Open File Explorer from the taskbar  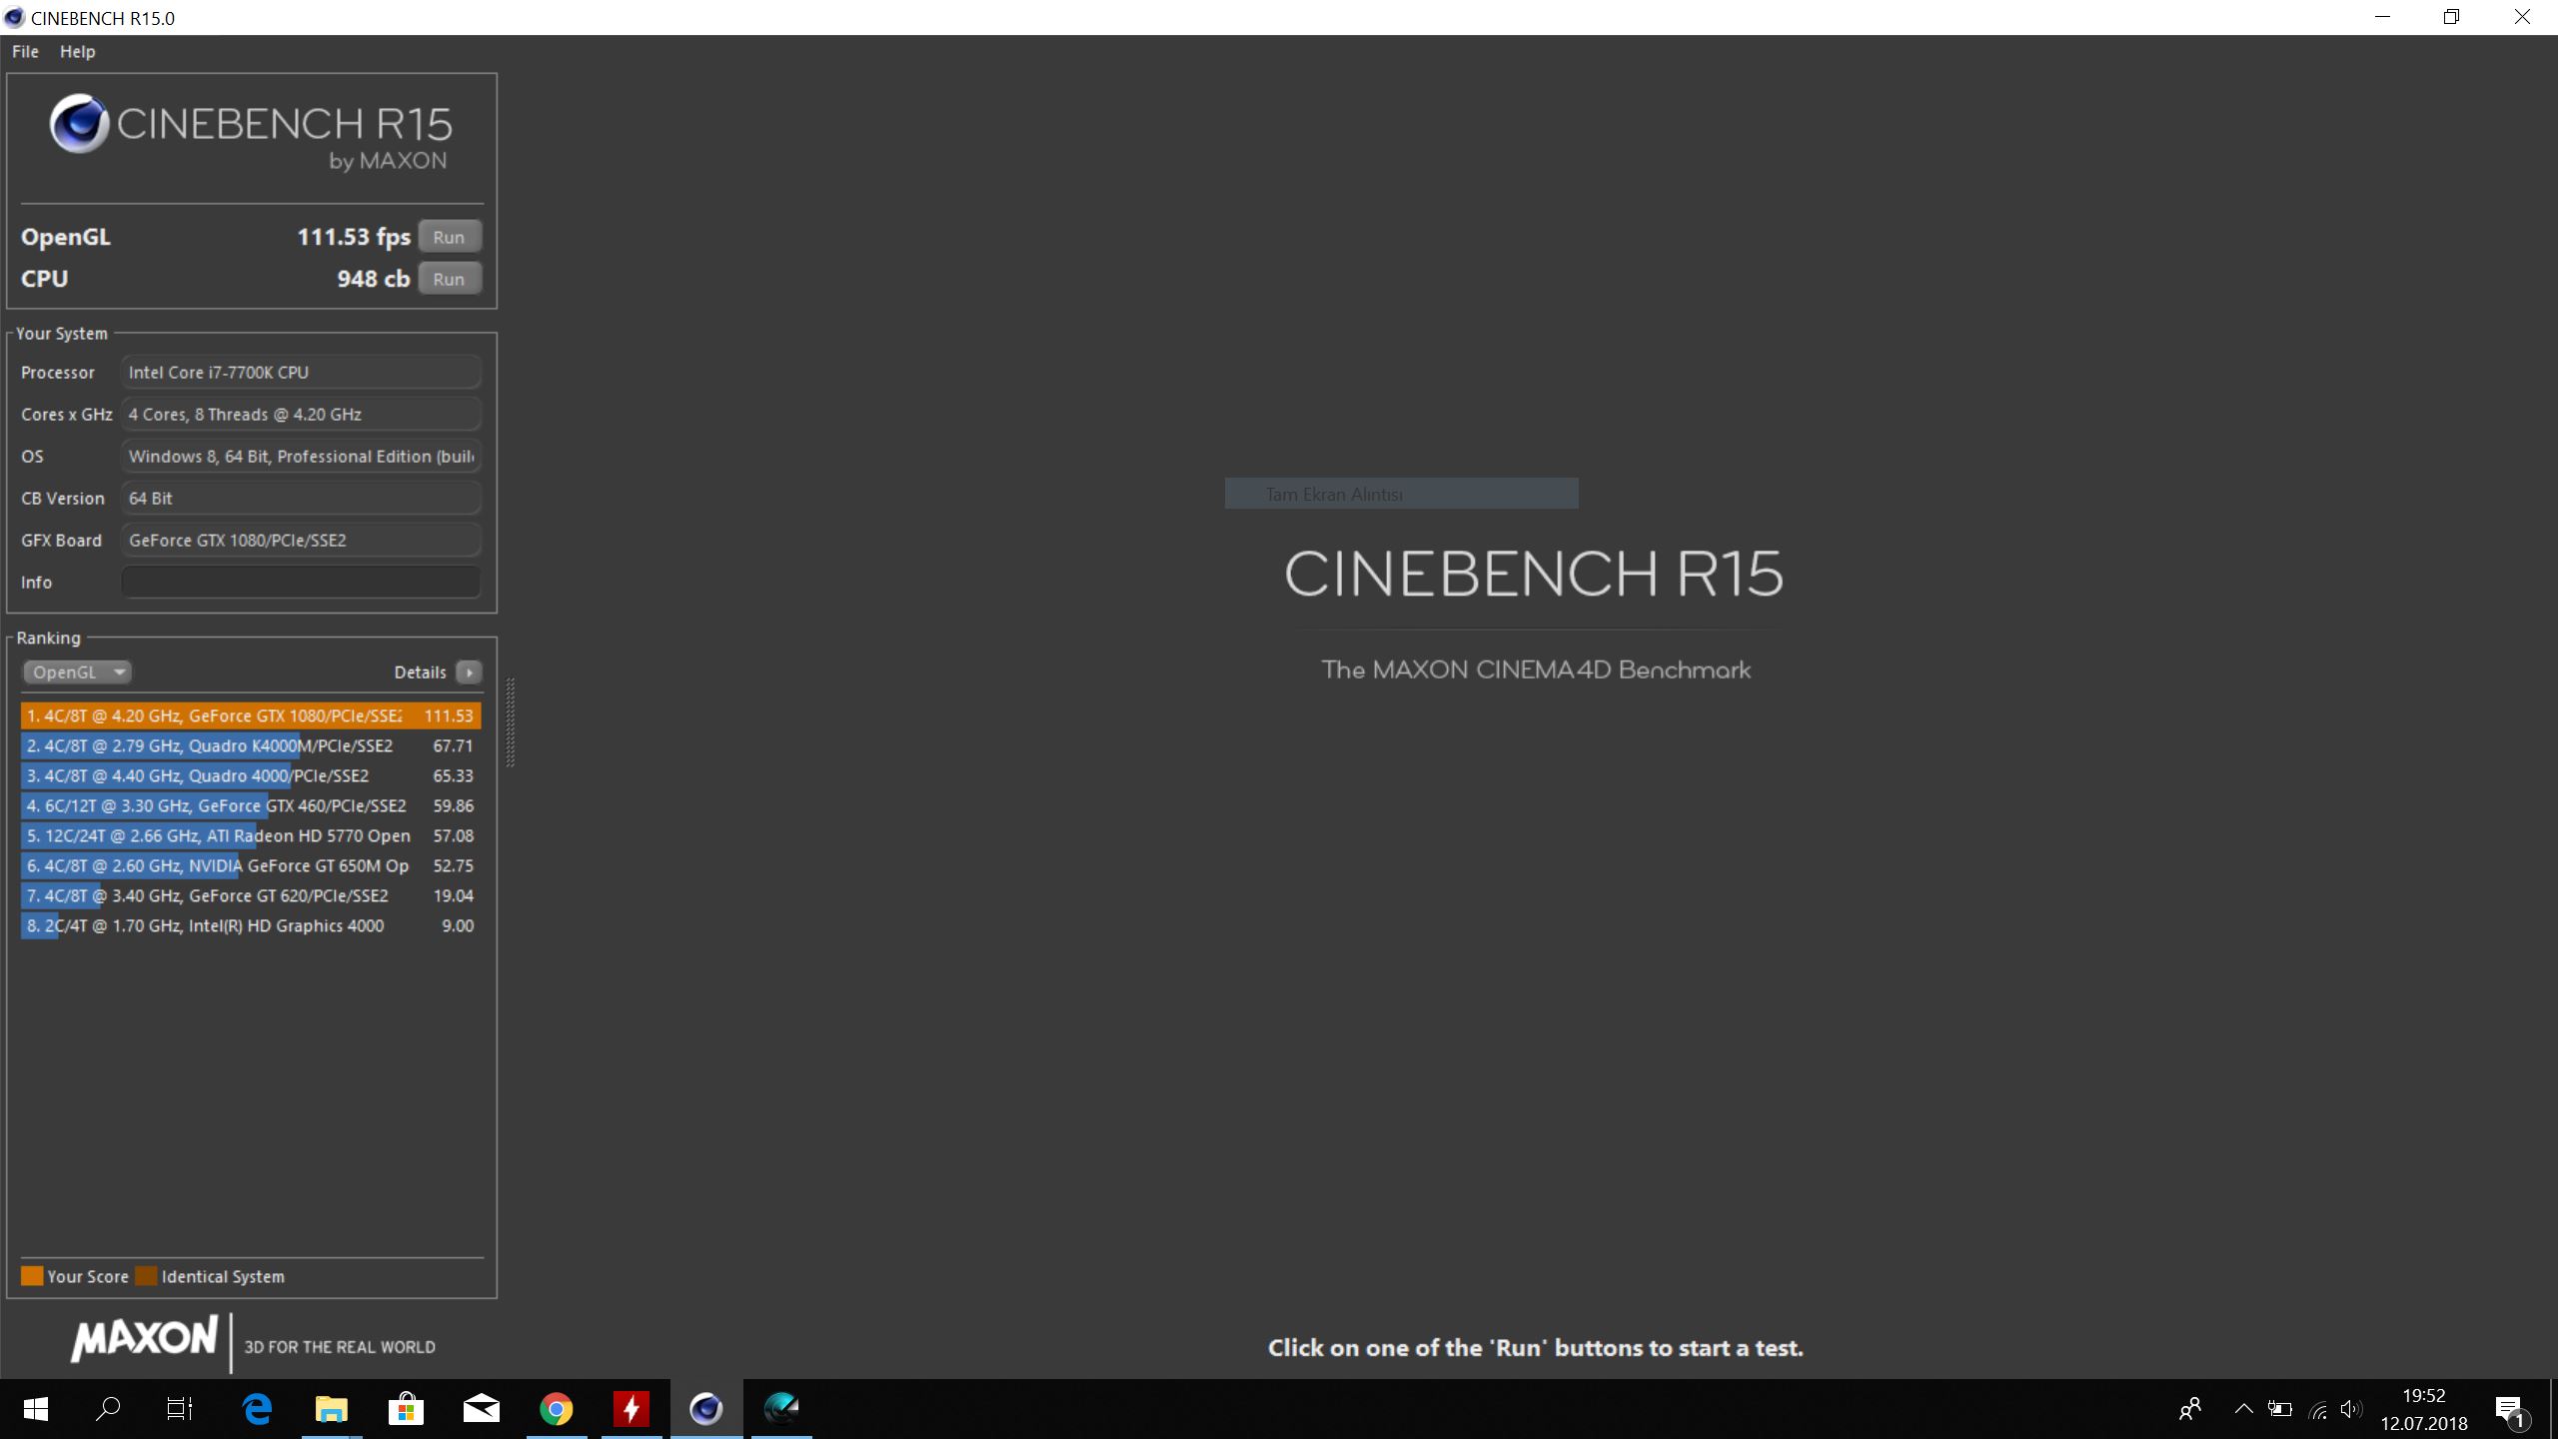click(x=332, y=1409)
